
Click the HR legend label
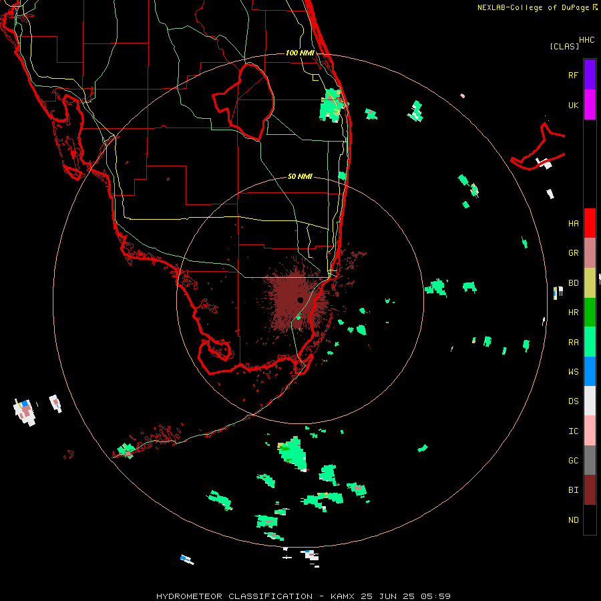click(x=573, y=313)
